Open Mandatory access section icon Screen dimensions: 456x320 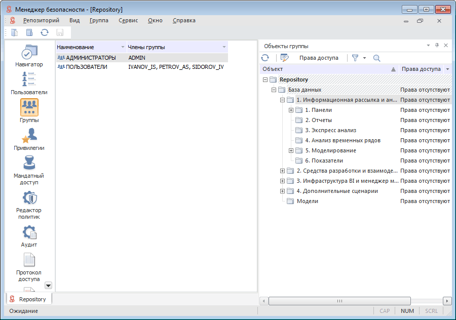[29, 163]
